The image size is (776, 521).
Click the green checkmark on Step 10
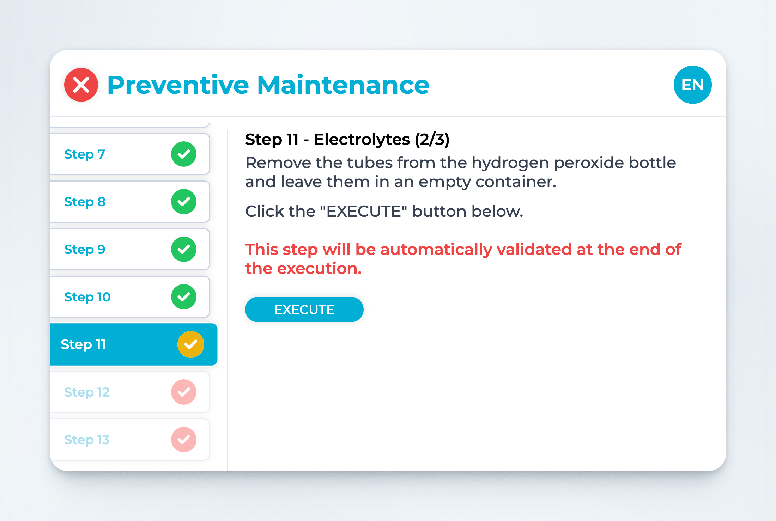[183, 297]
